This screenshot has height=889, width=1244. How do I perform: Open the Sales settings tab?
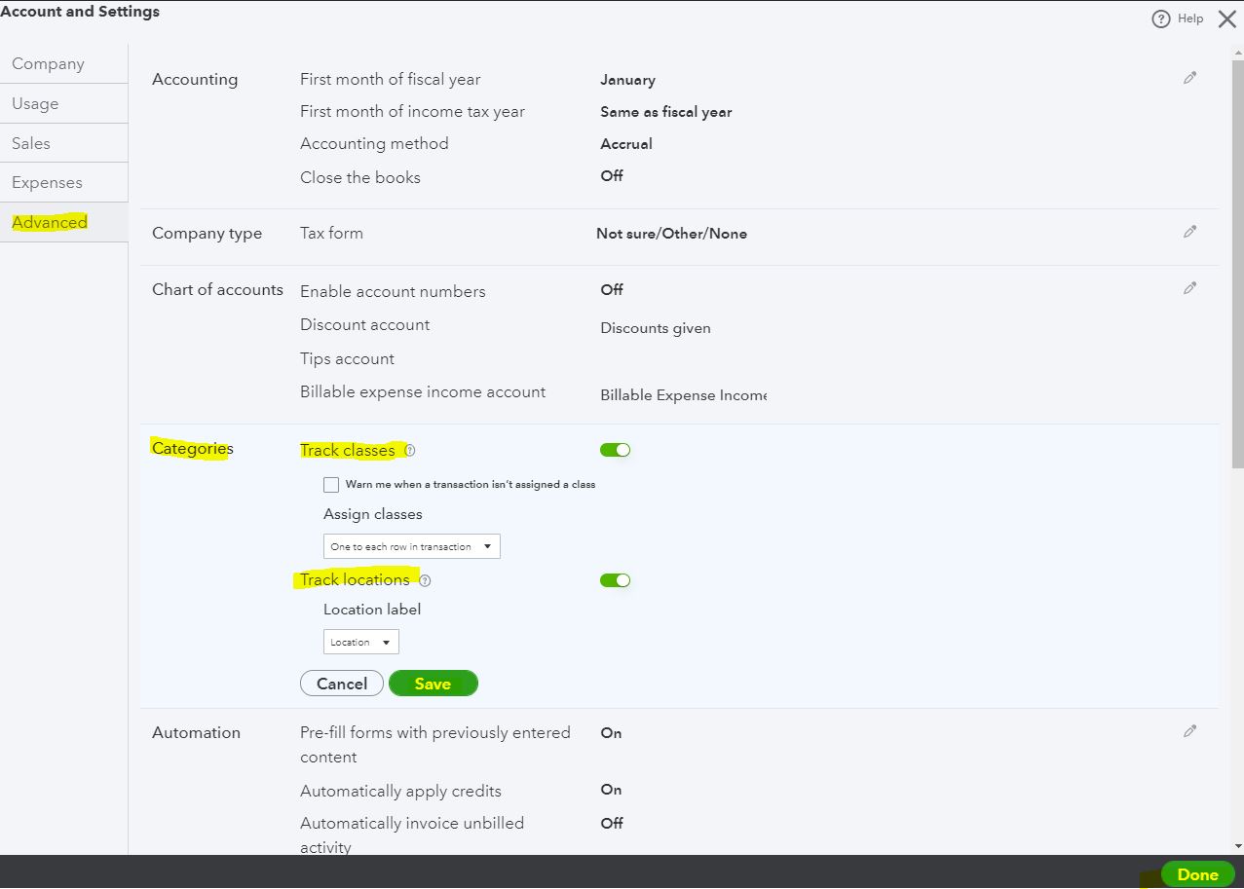(x=31, y=142)
